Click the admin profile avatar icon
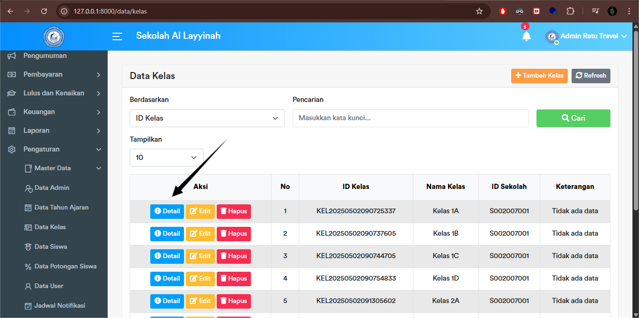 click(x=551, y=36)
